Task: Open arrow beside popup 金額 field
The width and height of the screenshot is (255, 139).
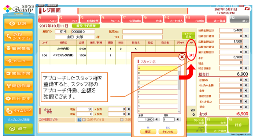Action: [156, 119]
